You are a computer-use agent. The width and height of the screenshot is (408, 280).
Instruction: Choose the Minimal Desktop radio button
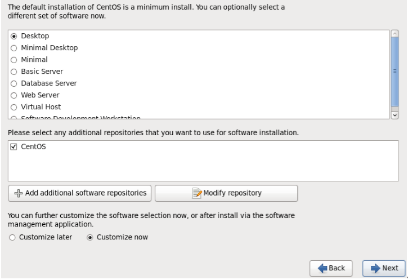coord(14,48)
